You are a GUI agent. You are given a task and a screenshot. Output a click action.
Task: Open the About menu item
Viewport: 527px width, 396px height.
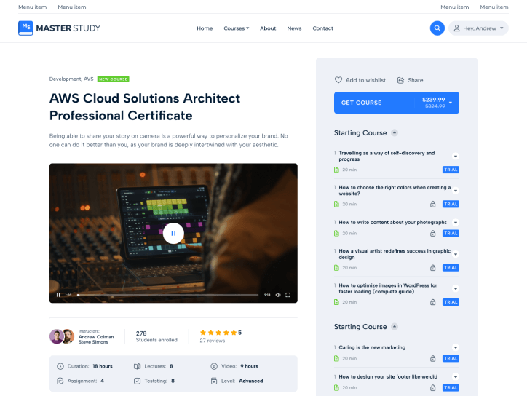coord(268,28)
